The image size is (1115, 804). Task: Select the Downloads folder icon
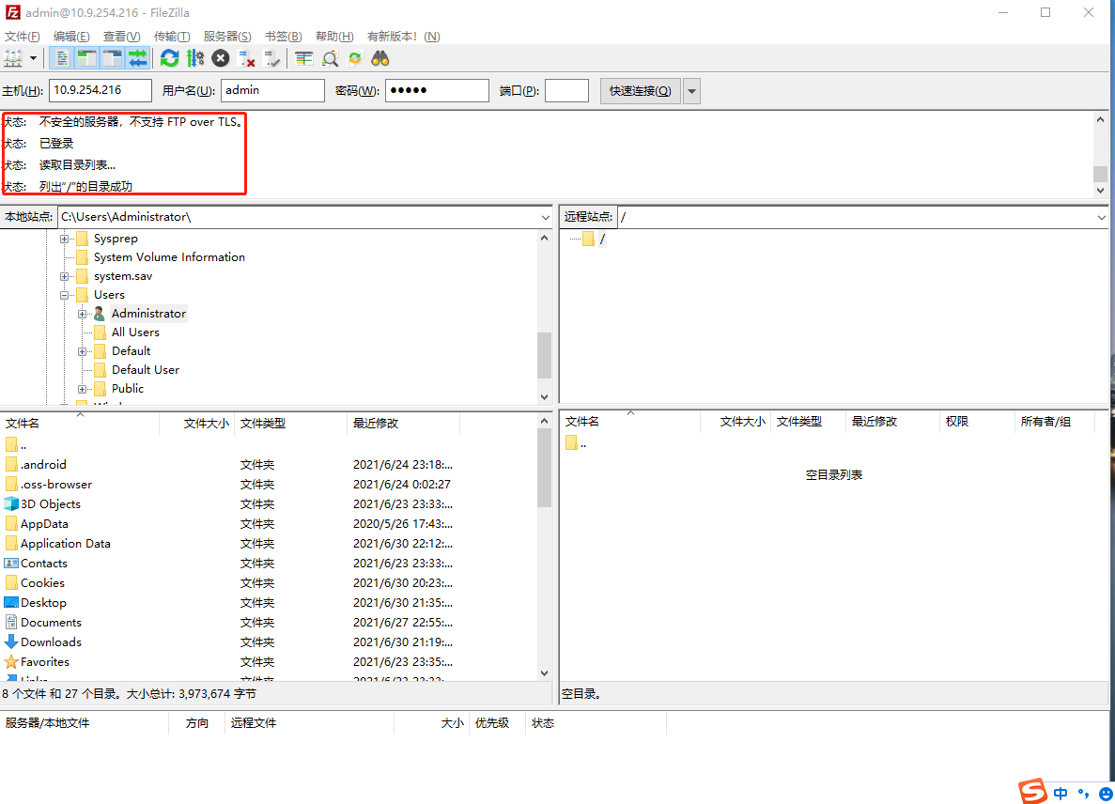(11, 642)
